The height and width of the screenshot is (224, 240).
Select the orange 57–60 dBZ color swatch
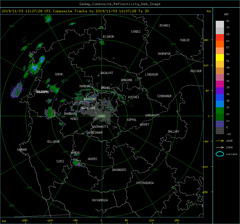click(220, 44)
